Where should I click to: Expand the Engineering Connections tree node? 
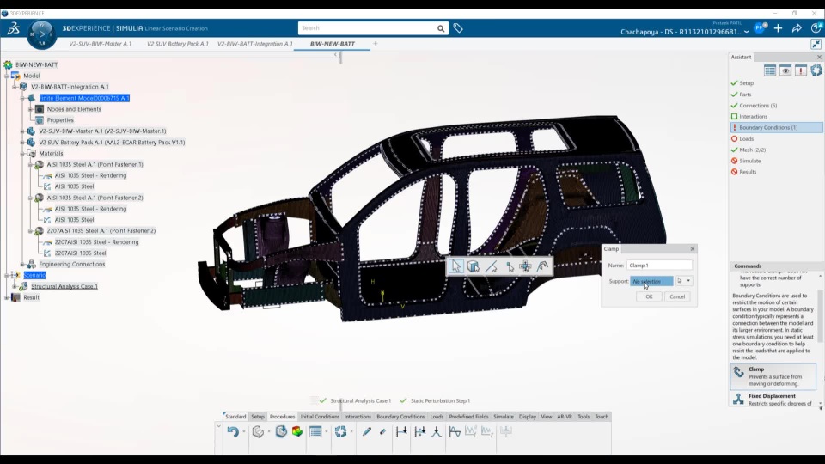point(22,264)
